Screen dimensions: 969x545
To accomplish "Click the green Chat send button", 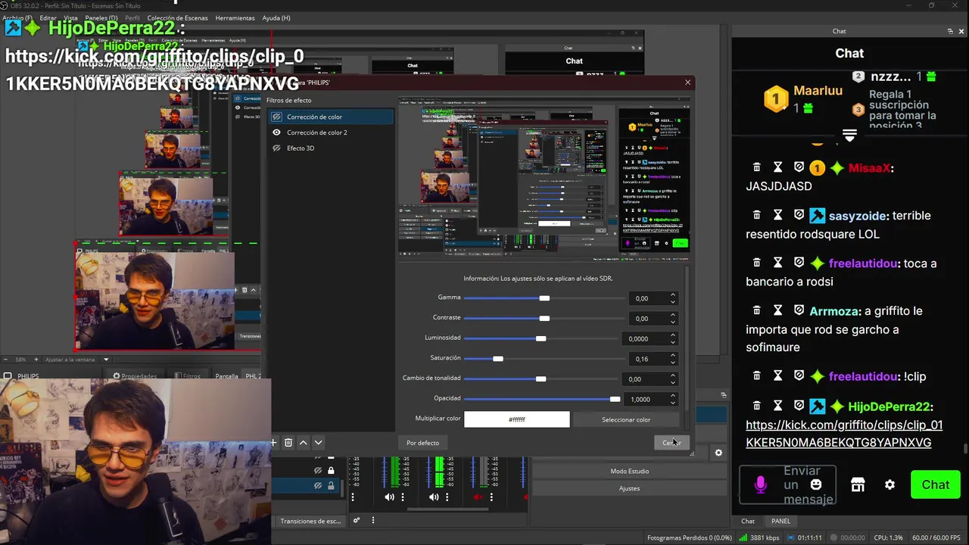I will 935,485.
